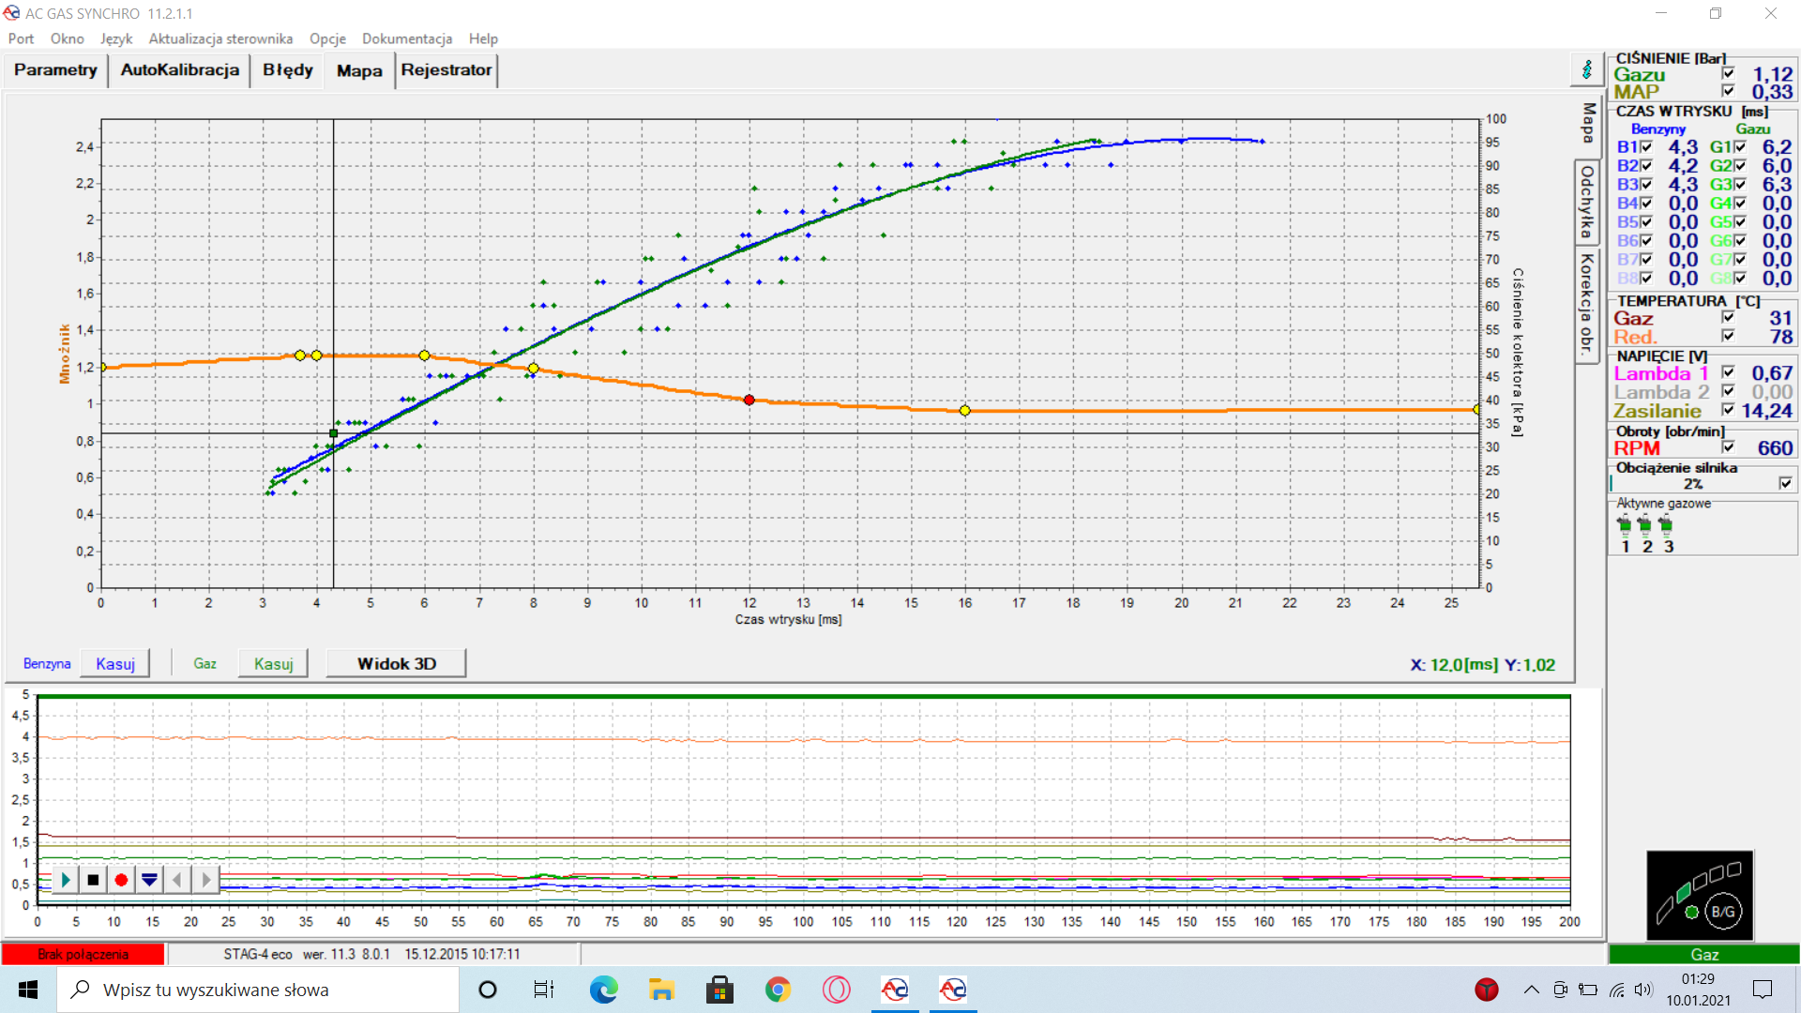Open the Windows notification center
1801x1013 pixels.
(1763, 990)
